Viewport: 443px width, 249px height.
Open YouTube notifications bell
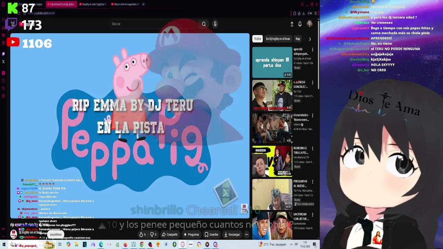300,24
